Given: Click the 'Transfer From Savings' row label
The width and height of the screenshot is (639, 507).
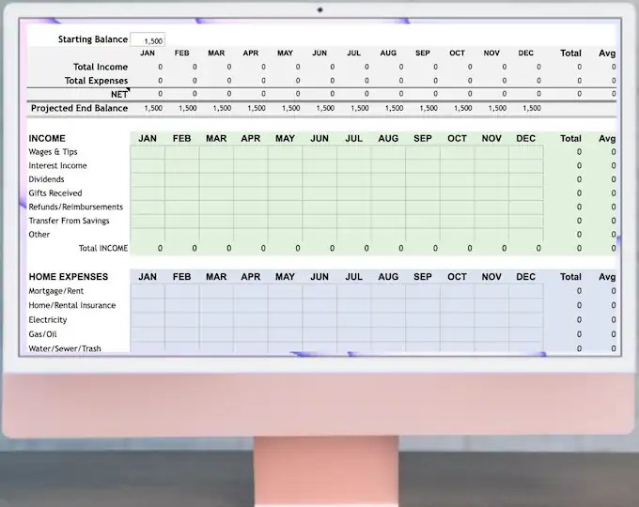Looking at the screenshot, I should (x=69, y=221).
